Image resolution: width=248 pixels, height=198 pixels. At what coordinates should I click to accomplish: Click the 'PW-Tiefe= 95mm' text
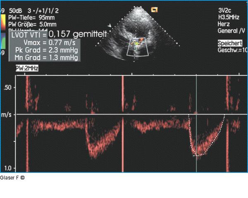(x=31, y=17)
